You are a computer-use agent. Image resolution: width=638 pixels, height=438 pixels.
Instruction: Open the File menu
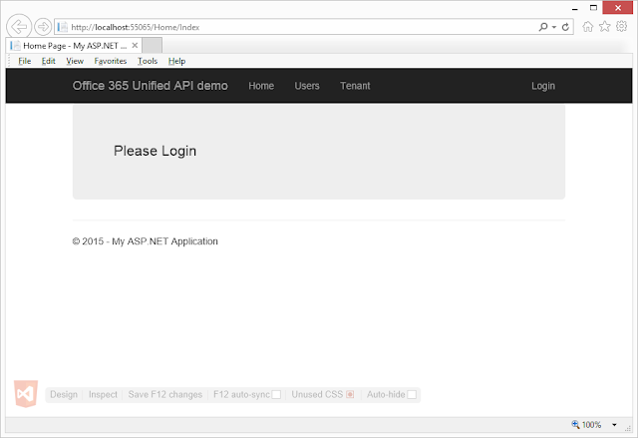coord(24,61)
